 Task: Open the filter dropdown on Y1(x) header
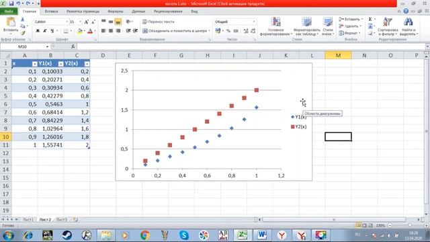[x=60, y=64]
